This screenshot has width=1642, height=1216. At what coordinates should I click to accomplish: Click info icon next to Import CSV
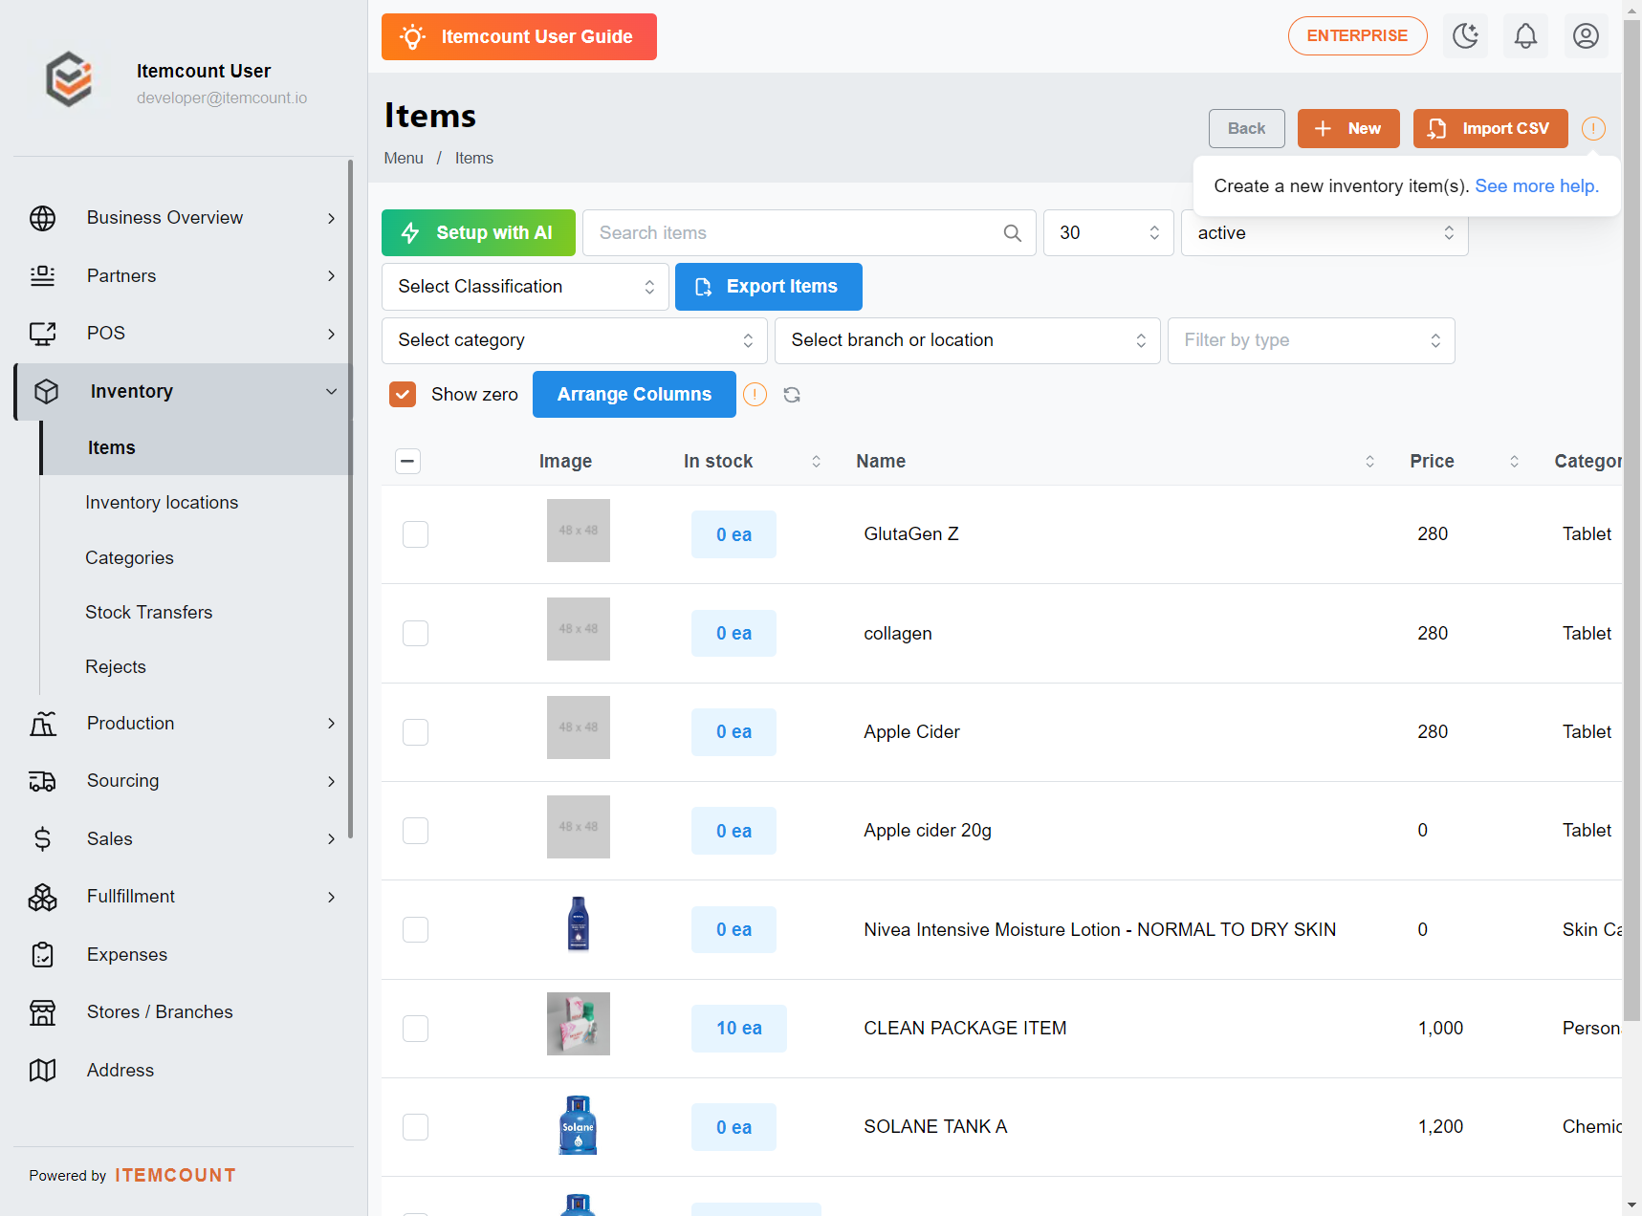pos(1593,128)
